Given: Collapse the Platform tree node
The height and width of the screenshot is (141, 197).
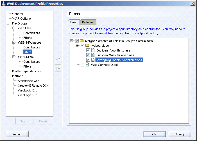Looking at the screenshot, I should (x=8, y=76).
